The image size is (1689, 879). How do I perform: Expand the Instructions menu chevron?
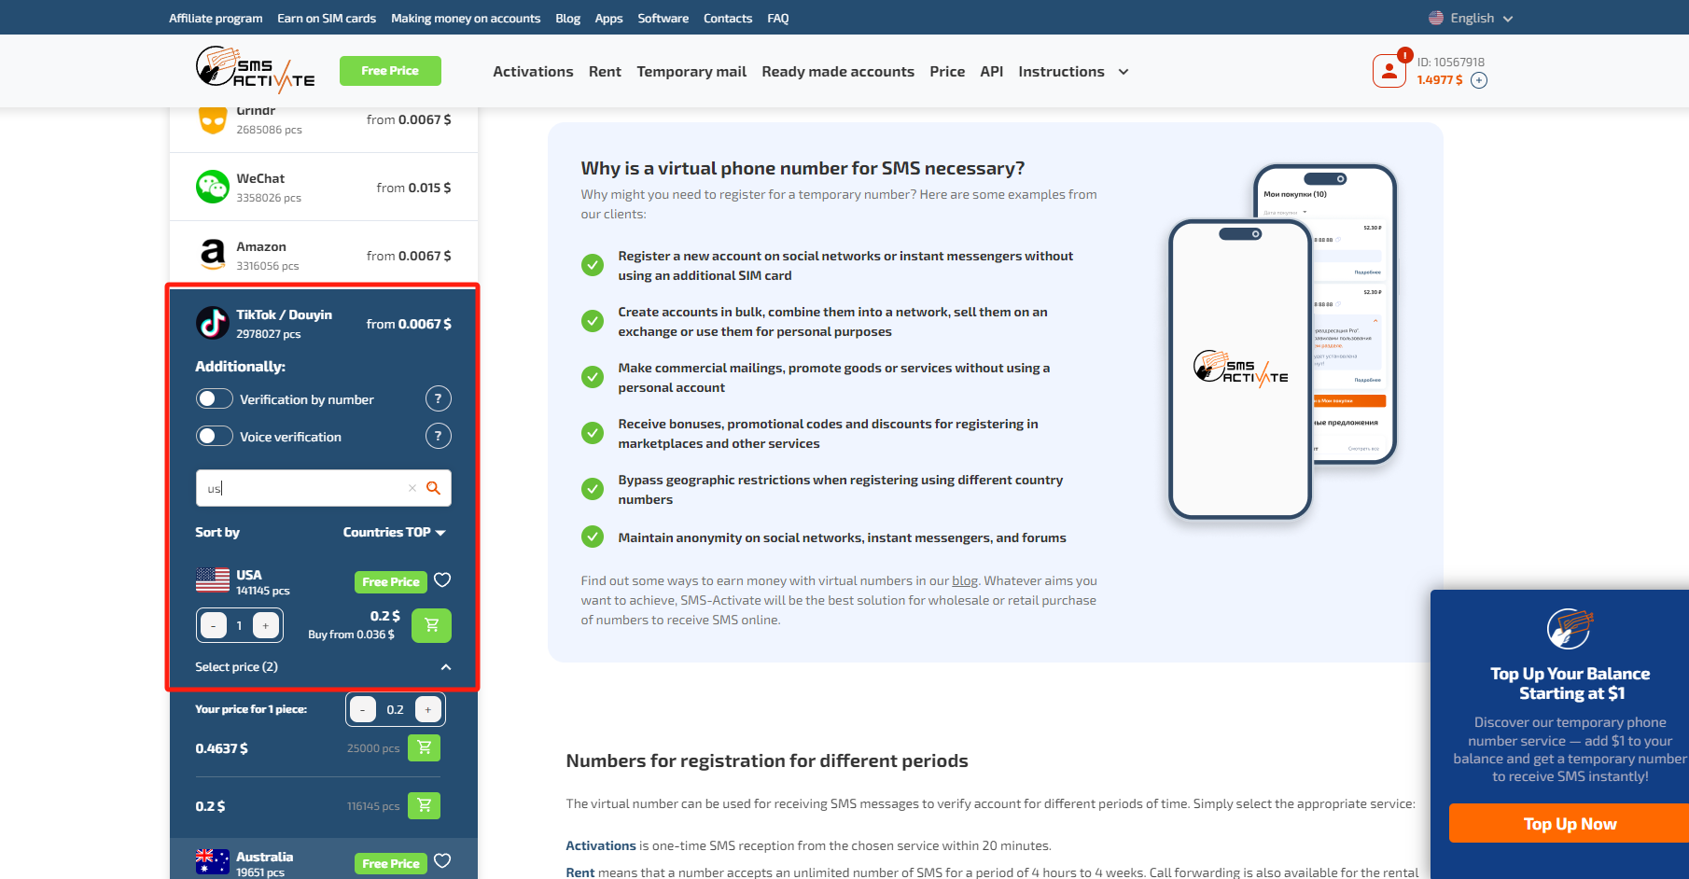point(1124,72)
